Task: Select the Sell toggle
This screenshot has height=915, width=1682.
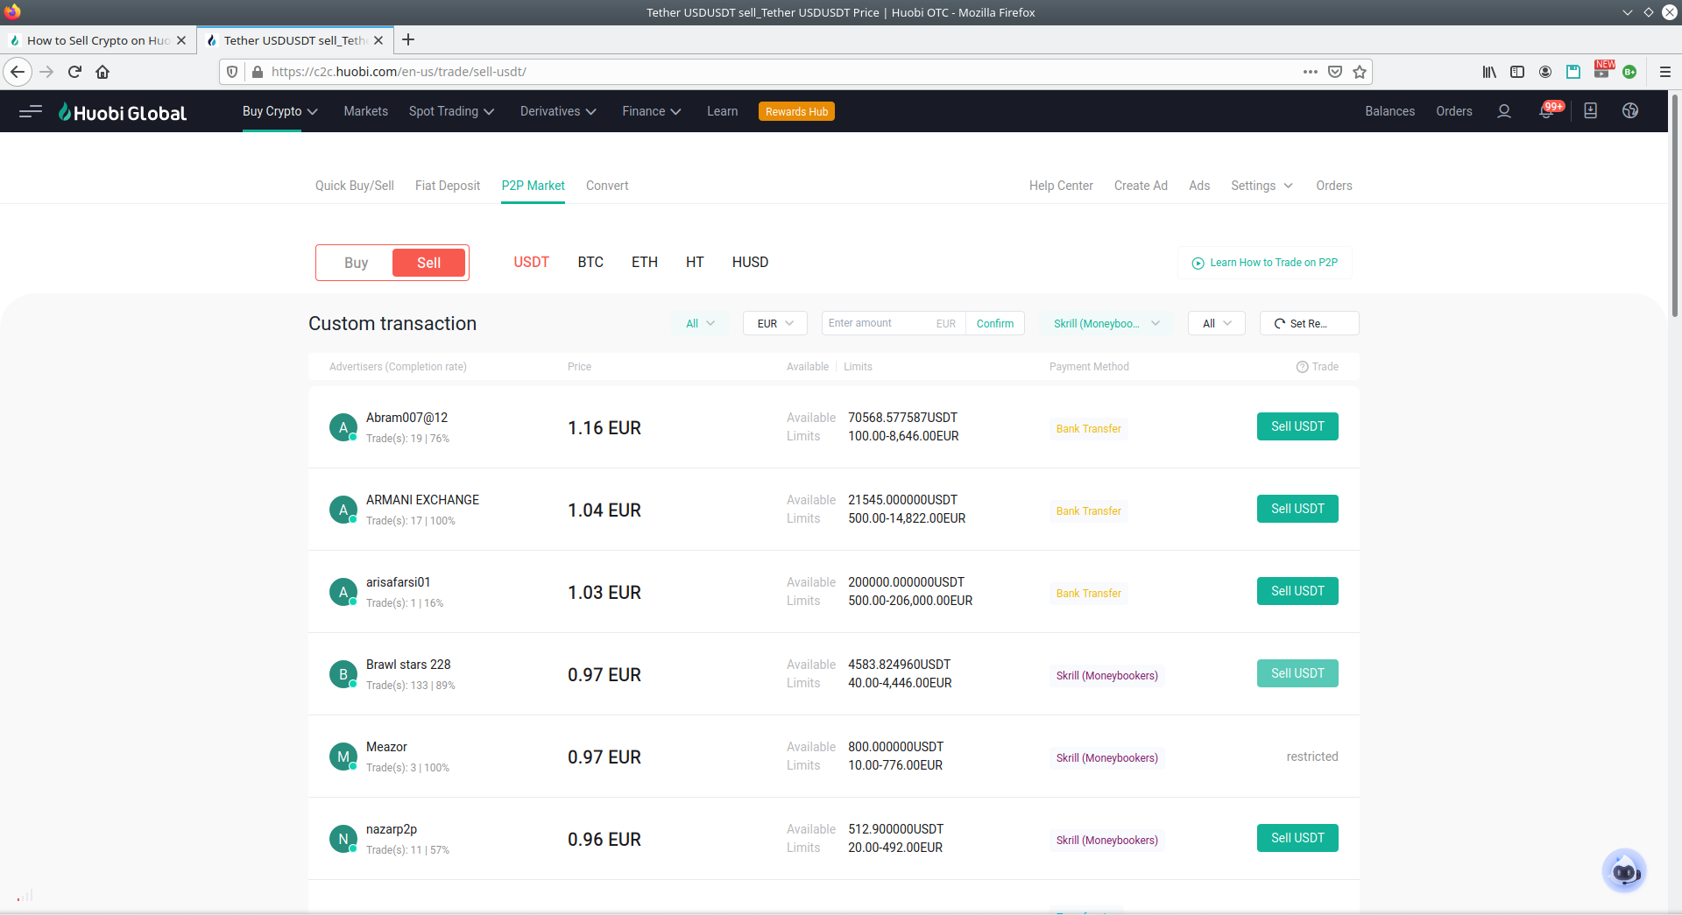Action: (428, 263)
